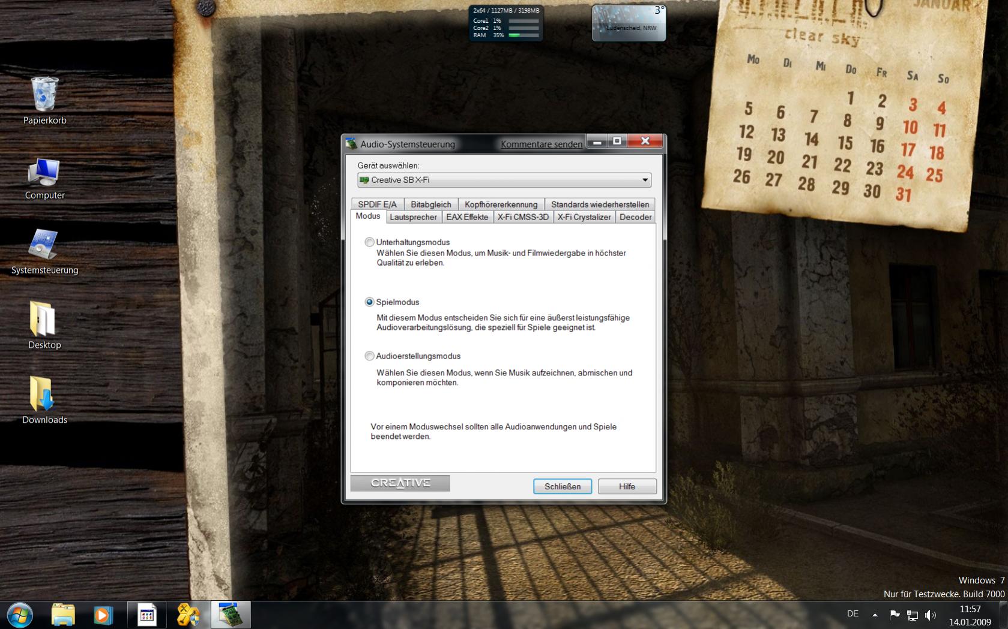1008x629 pixels.
Task: Select the Spielmodus radio button
Action: coord(369,302)
